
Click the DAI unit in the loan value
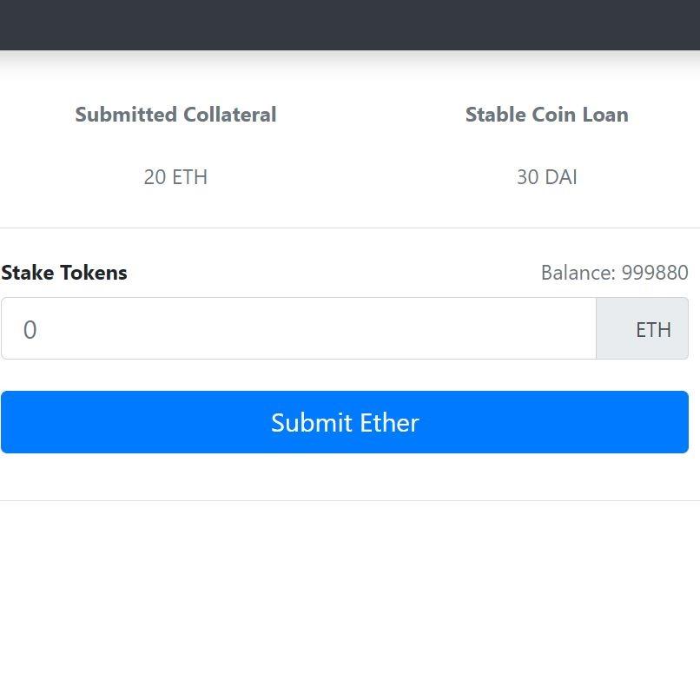pos(561,177)
